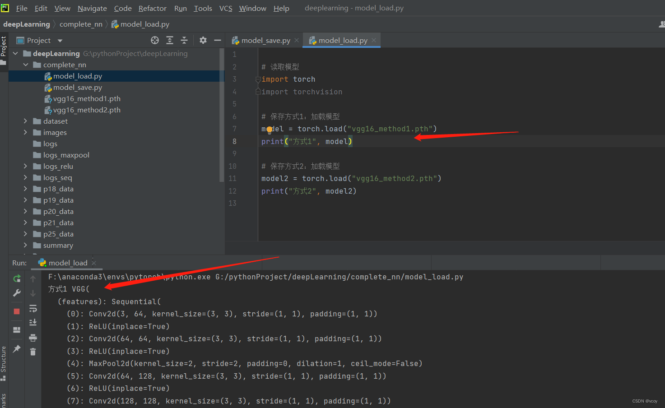
Task: Open the Run menu
Action: [181, 8]
